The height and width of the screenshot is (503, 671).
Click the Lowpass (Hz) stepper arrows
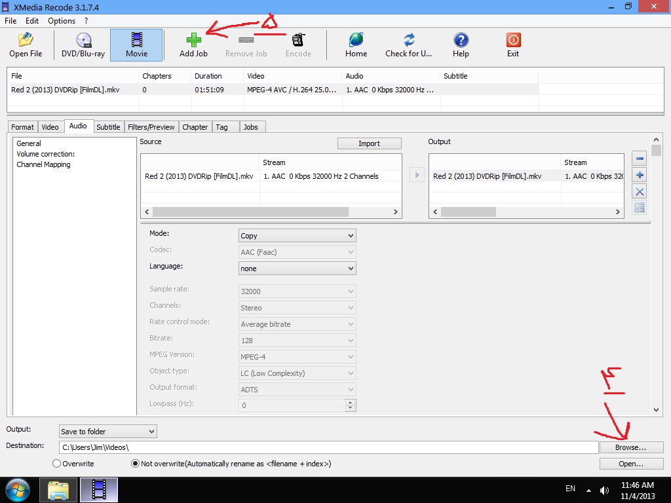tap(350, 405)
